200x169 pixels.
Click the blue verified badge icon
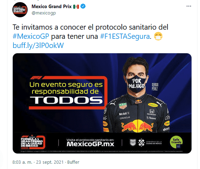pos(83,6)
